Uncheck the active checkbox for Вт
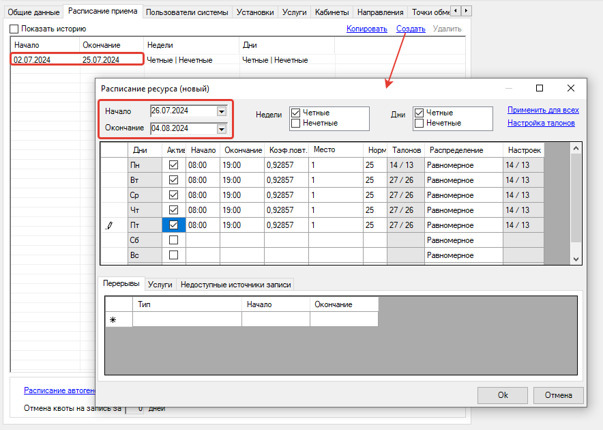The height and width of the screenshot is (430, 603). 173,180
